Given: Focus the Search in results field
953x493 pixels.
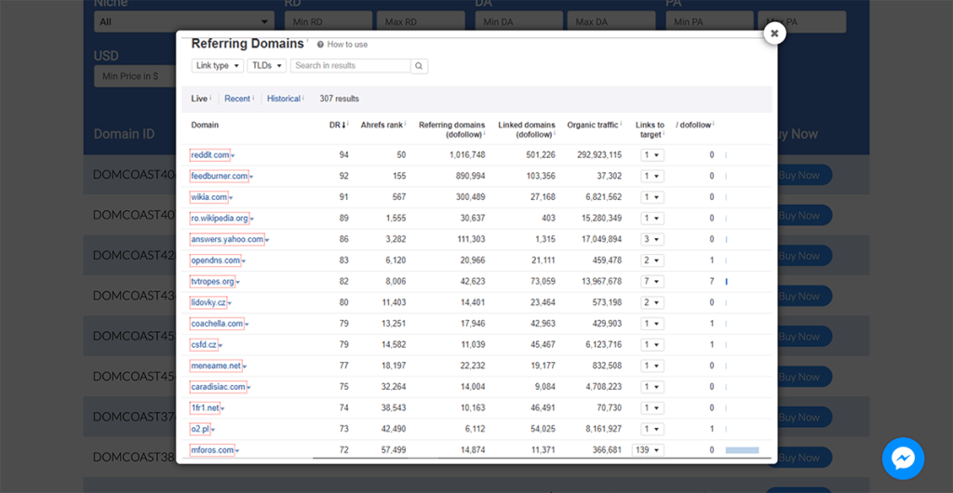Looking at the screenshot, I should pos(351,65).
